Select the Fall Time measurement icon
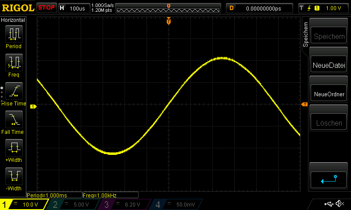351x210 pixels. tap(14, 119)
